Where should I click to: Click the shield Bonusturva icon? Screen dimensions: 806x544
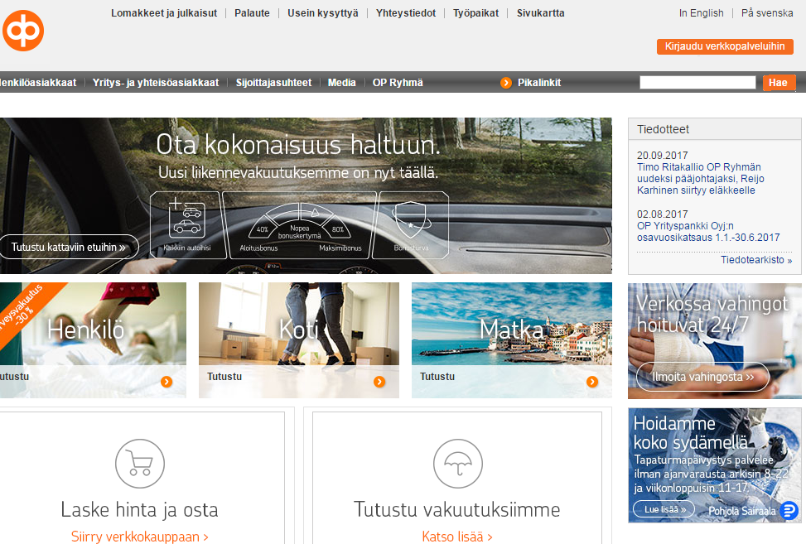(411, 219)
